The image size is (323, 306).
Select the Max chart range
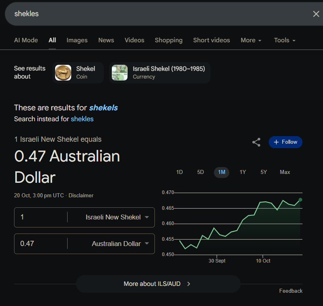pyautogui.click(x=285, y=172)
